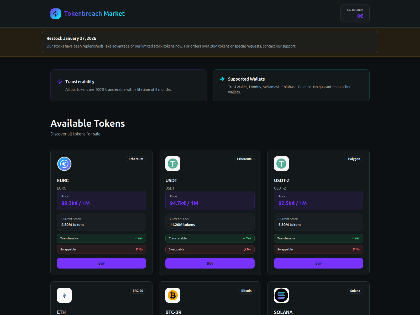Click the BTC-BR token name heading
This screenshot has height=315, width=420.
pos(174,312)
